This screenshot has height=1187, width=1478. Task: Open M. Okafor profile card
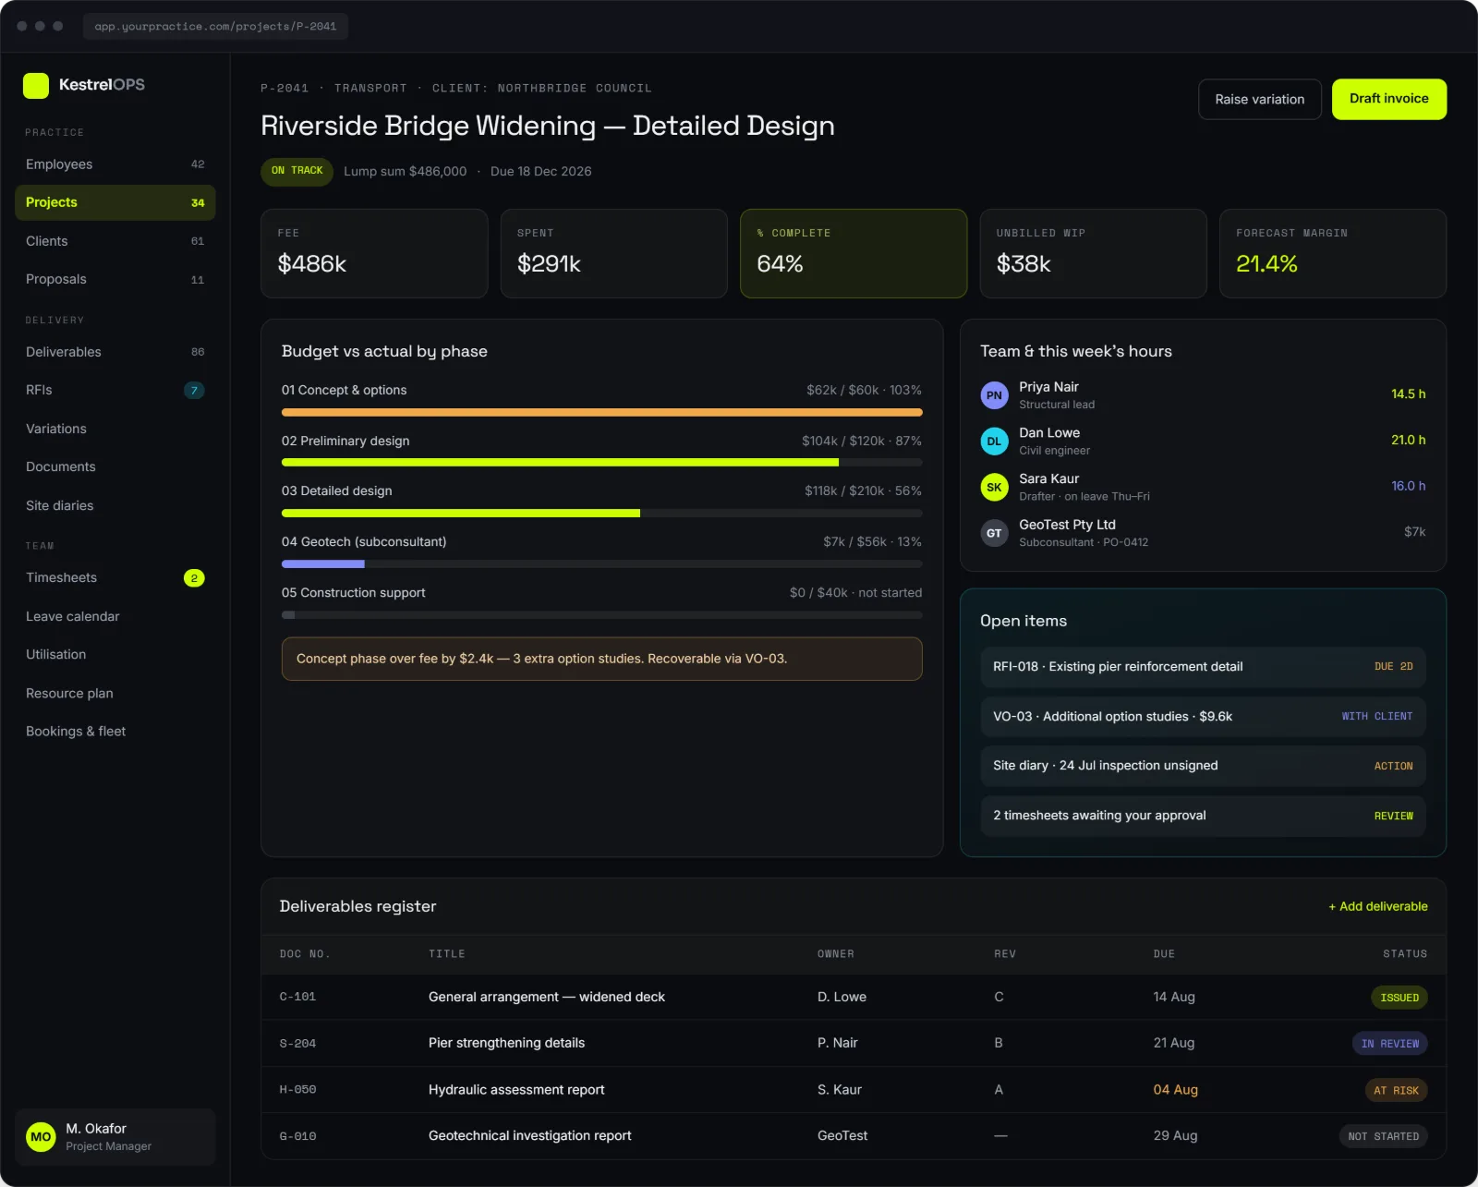[x=115, y=1137]
